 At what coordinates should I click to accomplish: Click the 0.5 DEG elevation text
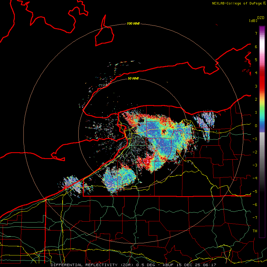tap(146, 265)
